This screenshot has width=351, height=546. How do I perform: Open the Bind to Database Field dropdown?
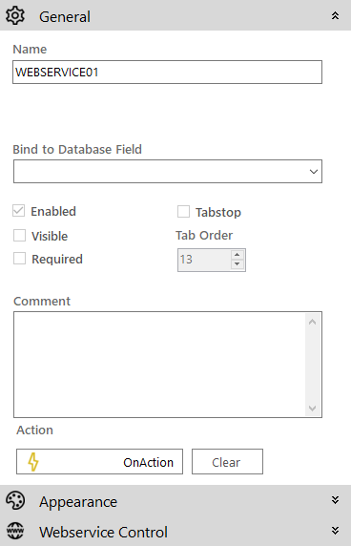(x=168, y=171)
